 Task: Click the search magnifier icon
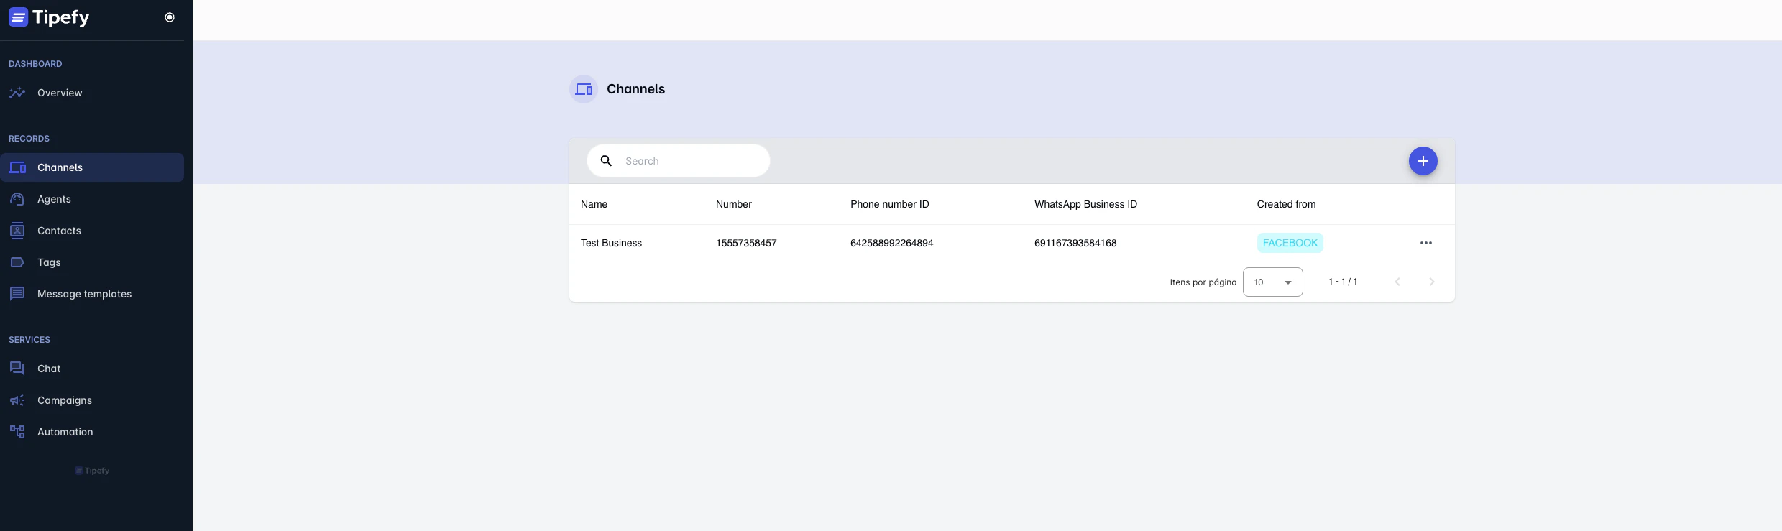pos(606,161)
